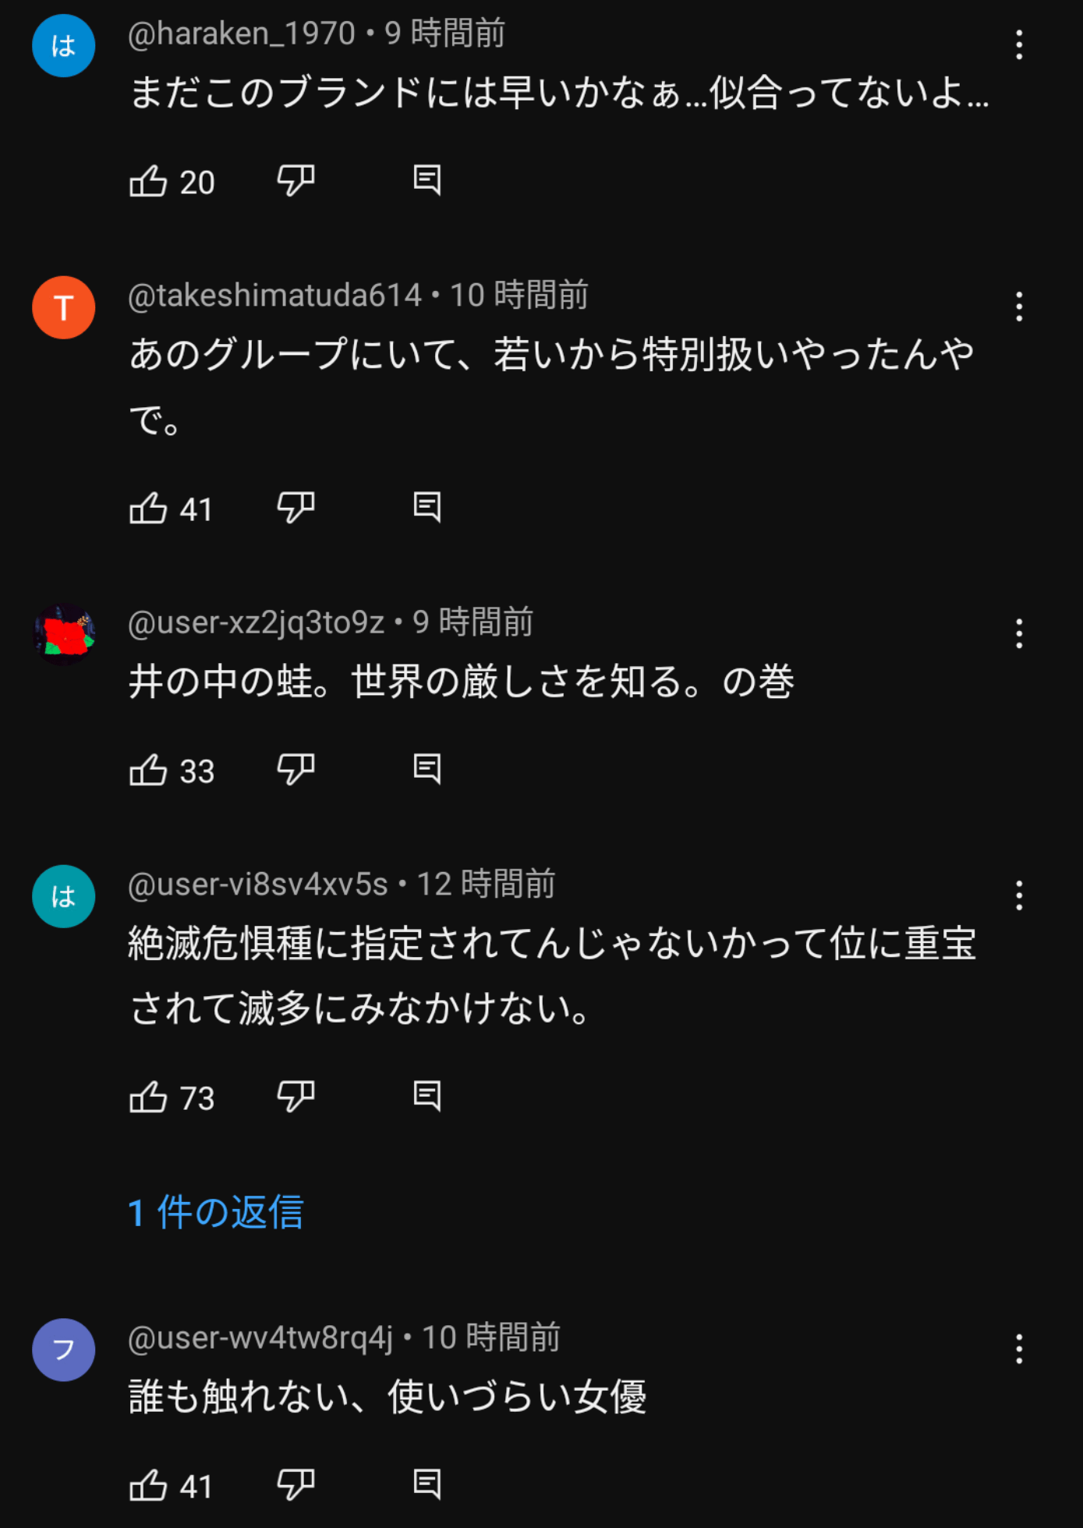The height and width of the screenshot is (1528, 1083).
Task: Reply to @user-vi8sv4xv5s's comment
Action: coord(426,1097)
